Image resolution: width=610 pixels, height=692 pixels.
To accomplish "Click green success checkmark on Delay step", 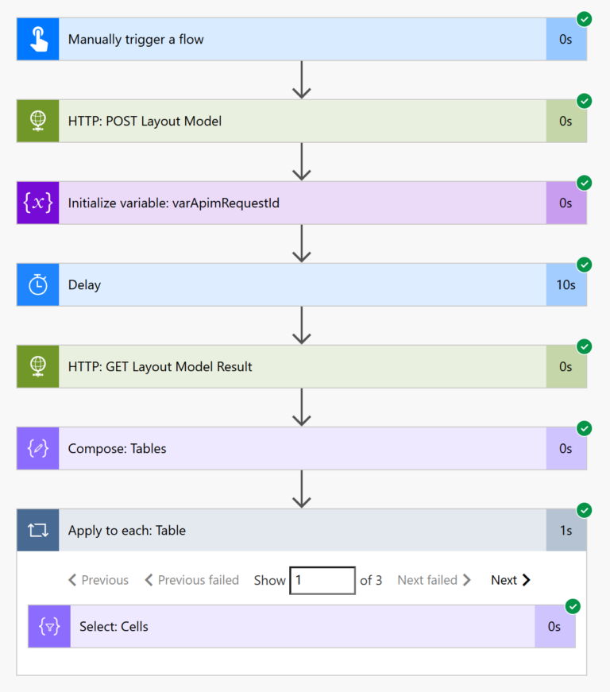I will pos(584,265).
